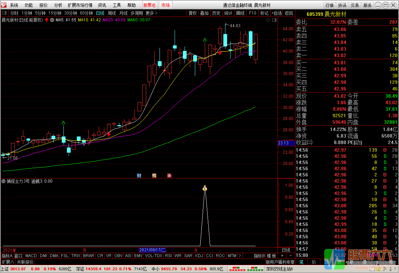Viewport: 399px width, 273px height.
Task: Select the 周线 weekly period
Action: (x=112, y=13)
